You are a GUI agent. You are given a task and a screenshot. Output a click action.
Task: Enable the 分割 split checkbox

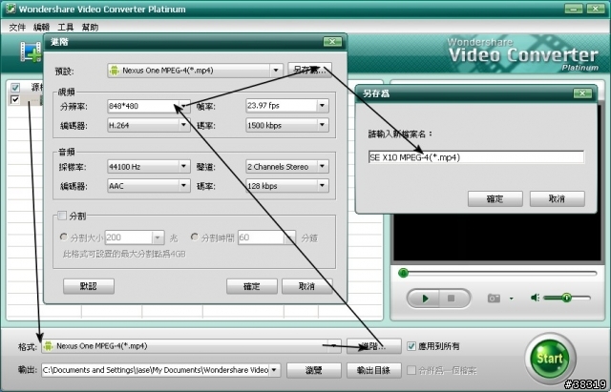pos(62,216)
